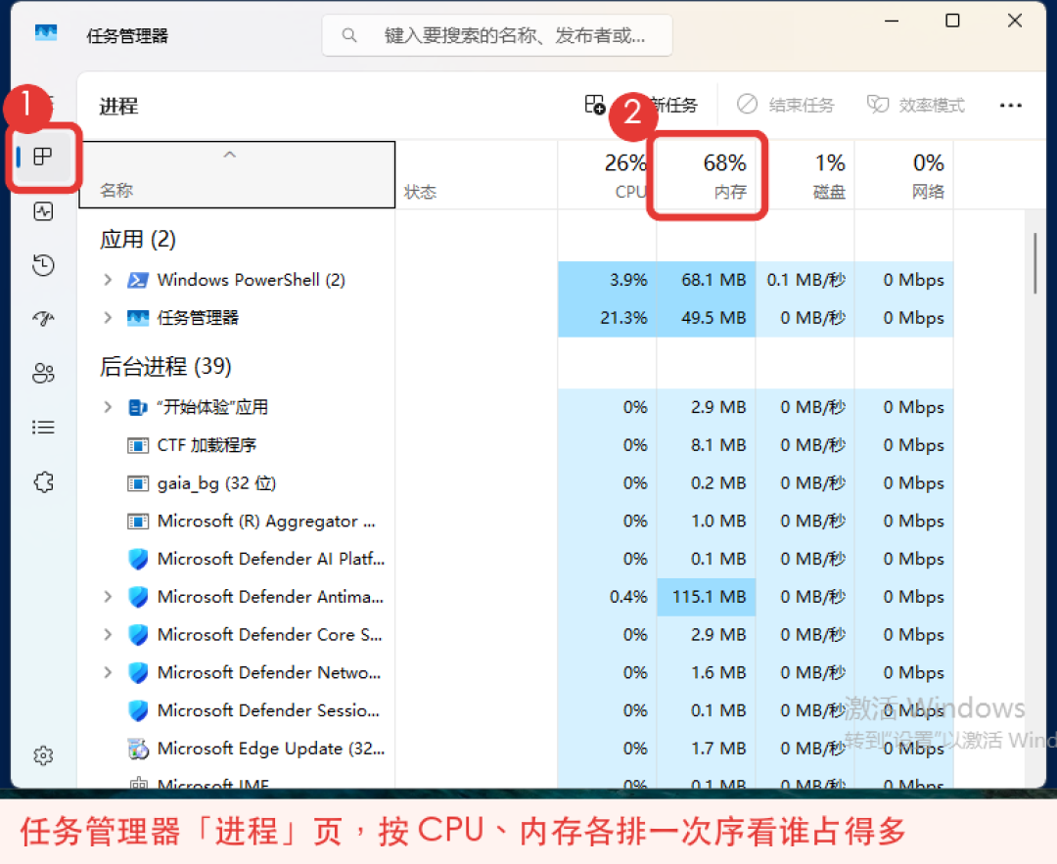Image resolution: width=1057 pixels, height=864 pixels.
Task: Maximize the Task Manager window
Action: pyautogui.click(x=952, y=21)
